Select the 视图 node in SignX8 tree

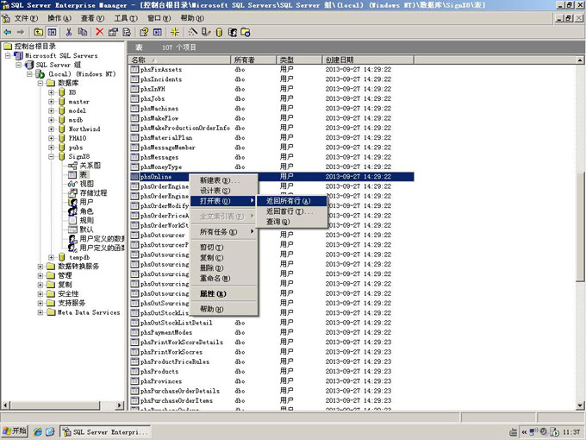(x=86, y=184)
